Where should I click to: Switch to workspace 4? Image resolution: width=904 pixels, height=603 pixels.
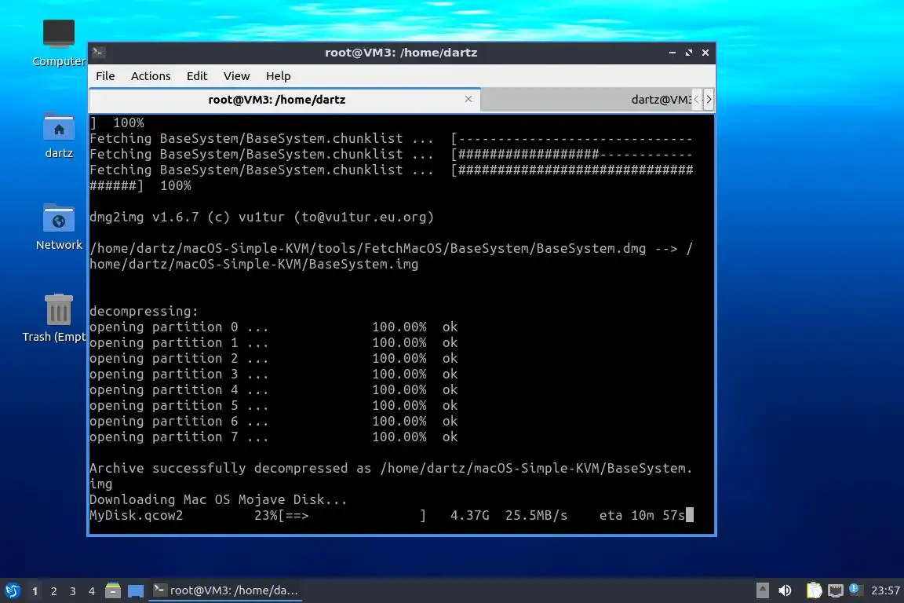[92, 591]
